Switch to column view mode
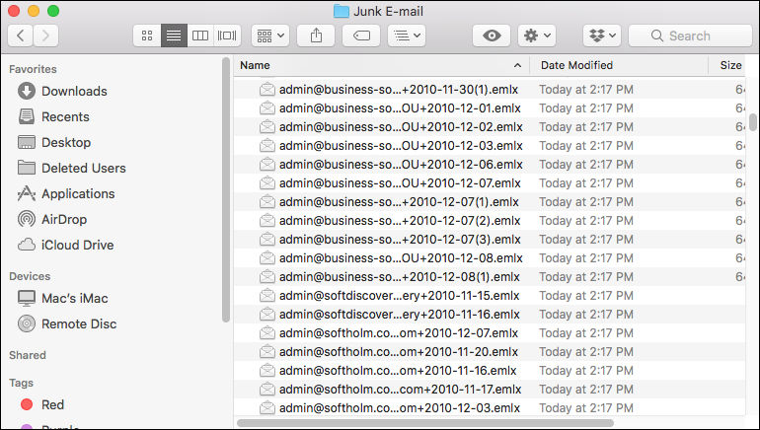This screenshot has height=430, width=760. pos(200,36)
